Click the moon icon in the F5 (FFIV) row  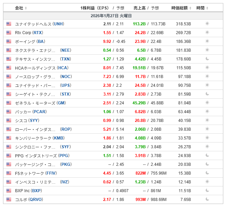(207, 173)
